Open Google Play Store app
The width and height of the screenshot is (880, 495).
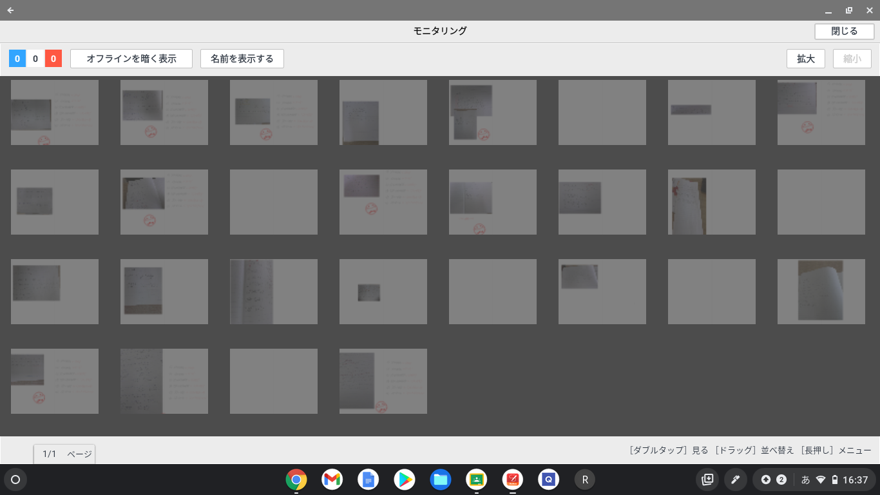(405, 480)
